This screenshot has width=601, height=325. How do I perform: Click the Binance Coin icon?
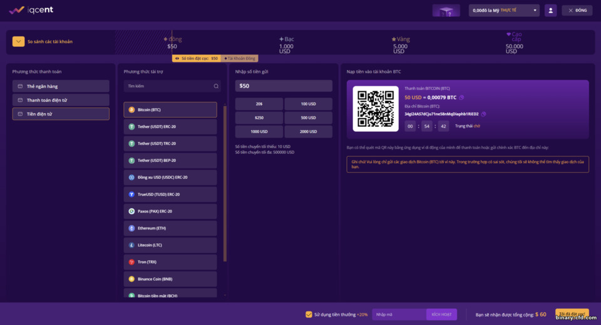pos(131,279)
